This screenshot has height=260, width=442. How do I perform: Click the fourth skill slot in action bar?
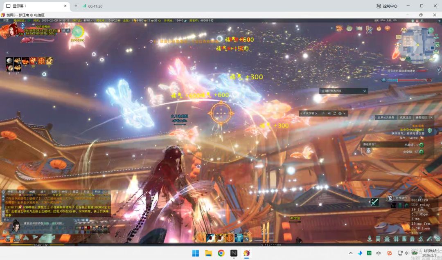click(239, 238)
